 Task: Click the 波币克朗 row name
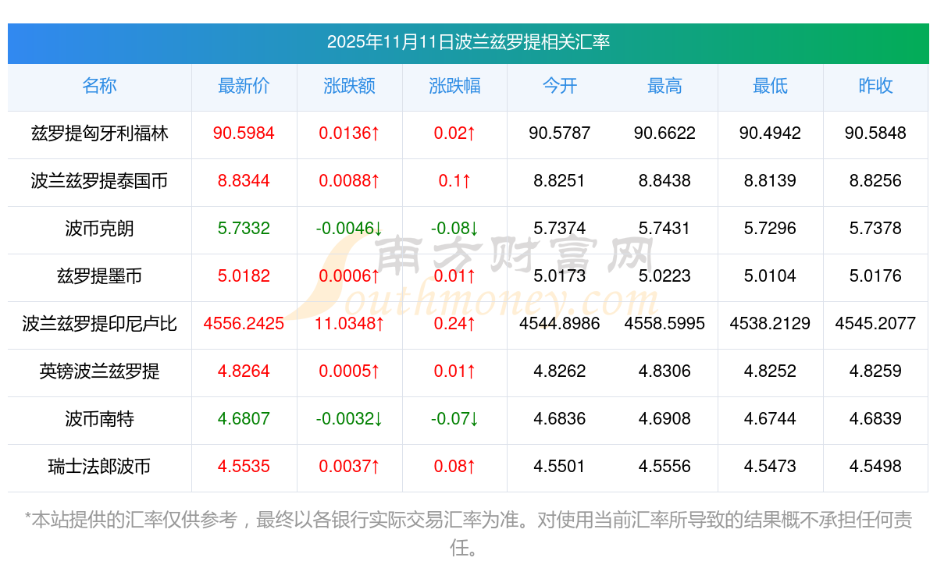(99, 229)
